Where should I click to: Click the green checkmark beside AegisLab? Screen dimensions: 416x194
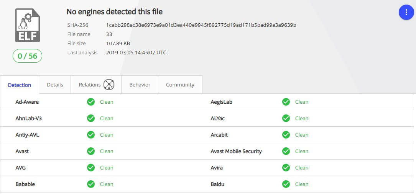286,102
